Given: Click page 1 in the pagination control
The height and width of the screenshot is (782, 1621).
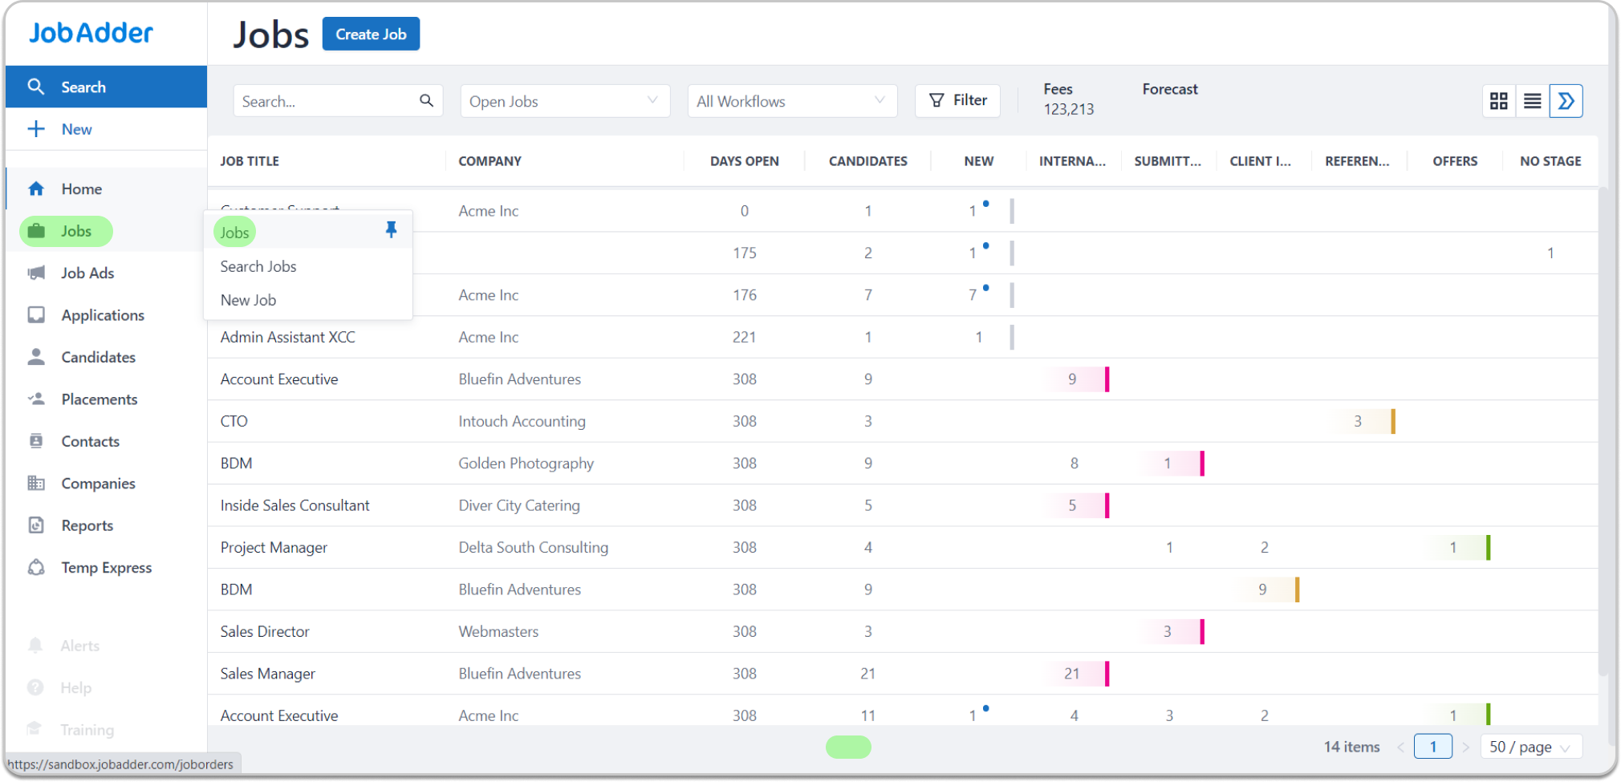Looking at the screenshot, I should coord(1433,746).
